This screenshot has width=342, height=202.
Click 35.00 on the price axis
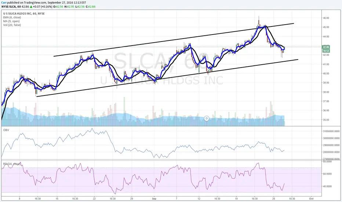tap(326, 120)
